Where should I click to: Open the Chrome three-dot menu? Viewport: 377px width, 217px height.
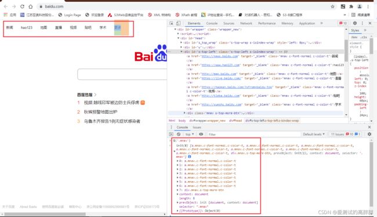[x=368, y=6]
